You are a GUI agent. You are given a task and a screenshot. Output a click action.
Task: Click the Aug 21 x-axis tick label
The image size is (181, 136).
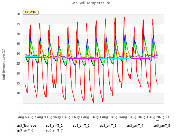click(164, 117)
